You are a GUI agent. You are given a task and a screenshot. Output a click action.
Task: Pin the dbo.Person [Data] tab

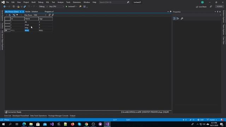pyautogui.click(x=20, y=12)
